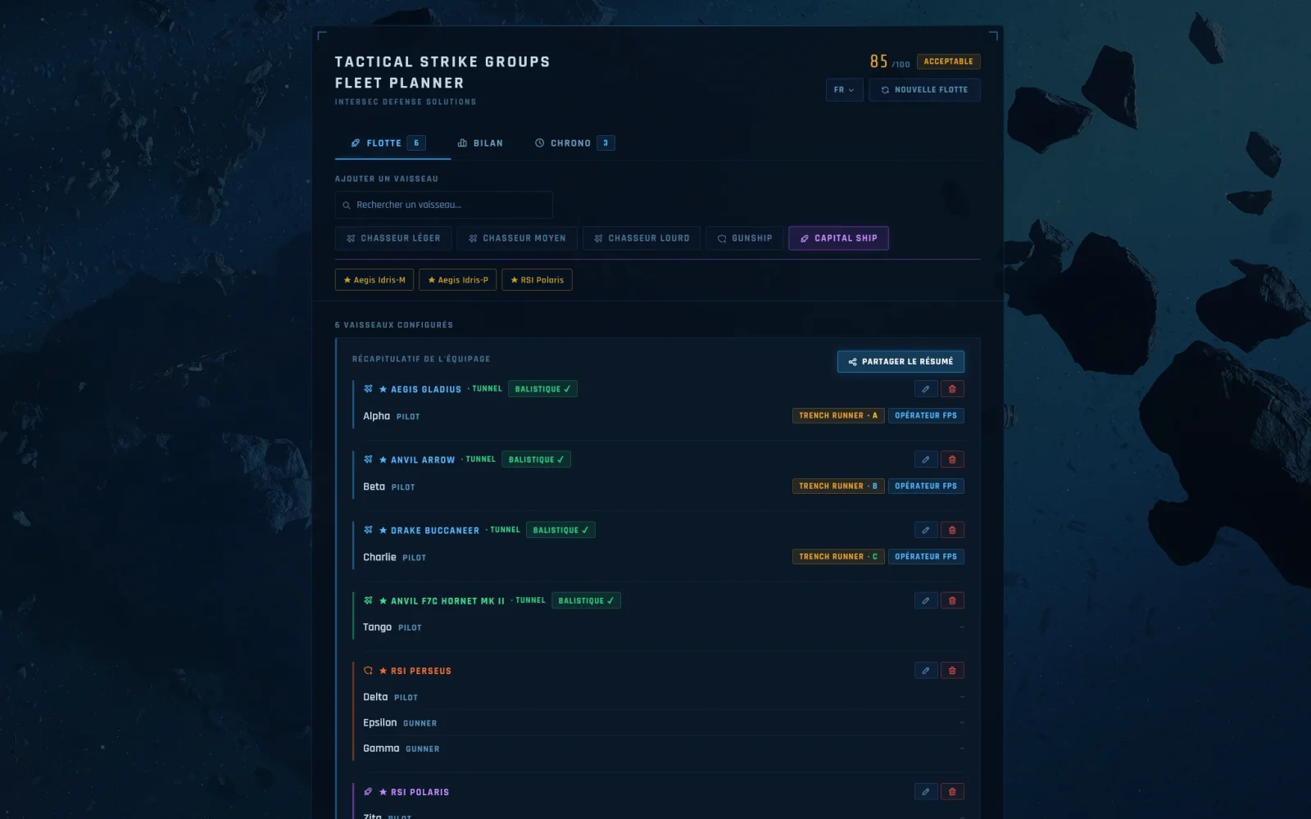
Task: Filter by Gunship category
Action: (x=745, y=238)
